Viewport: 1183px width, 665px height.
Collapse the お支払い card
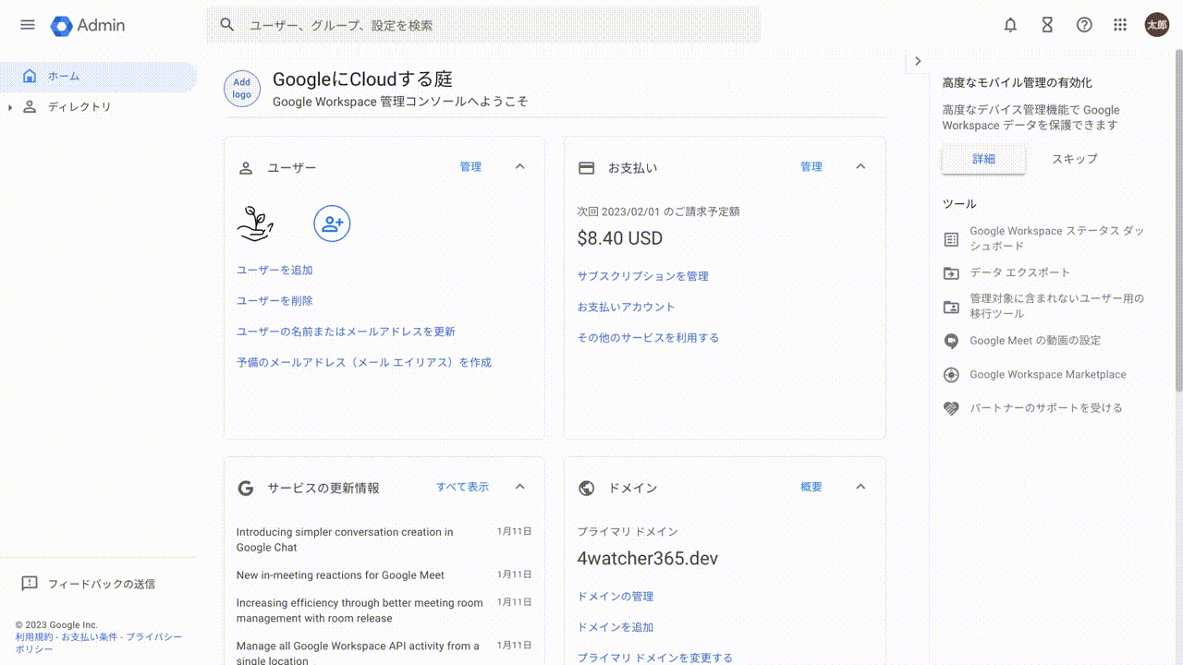860,167
